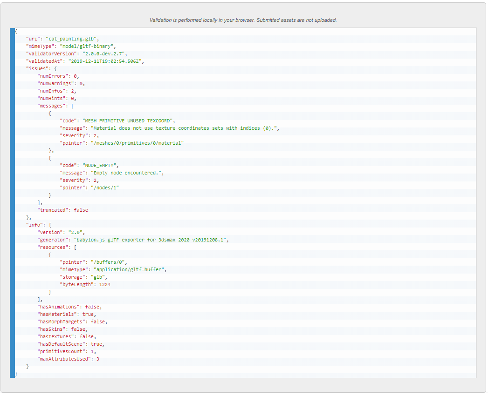Select the "model/gltf-binary" mimeType value

tap(87, 47)
